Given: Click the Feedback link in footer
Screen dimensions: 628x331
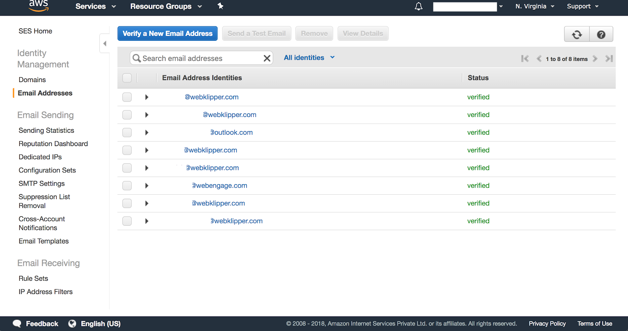Looking at the screenshot, I should coord(42,324).
